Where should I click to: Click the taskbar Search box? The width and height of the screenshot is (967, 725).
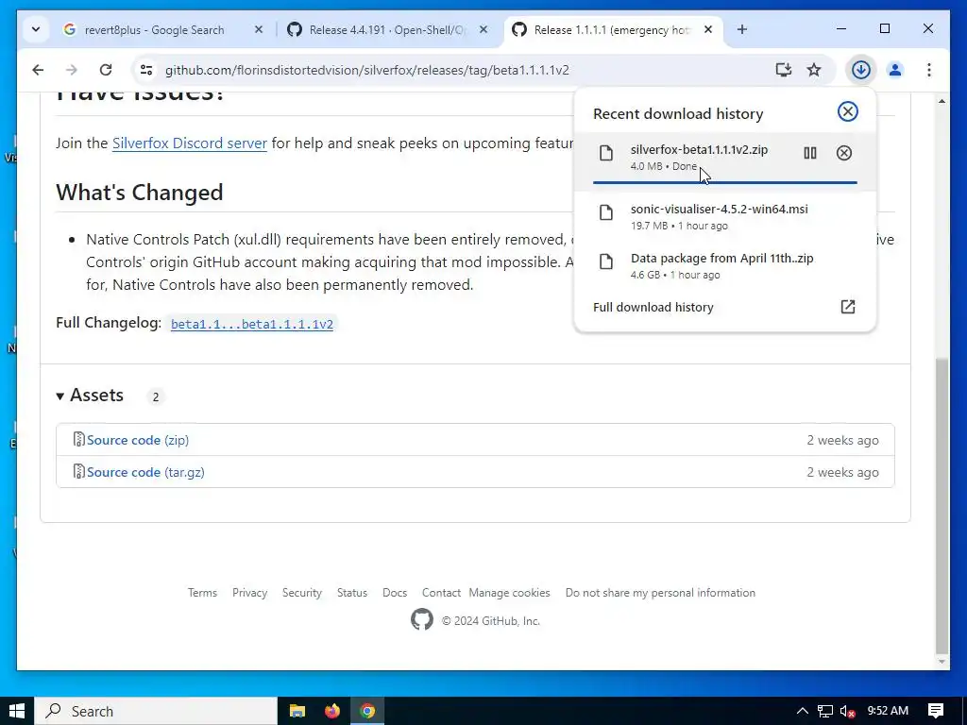point(156,711)
